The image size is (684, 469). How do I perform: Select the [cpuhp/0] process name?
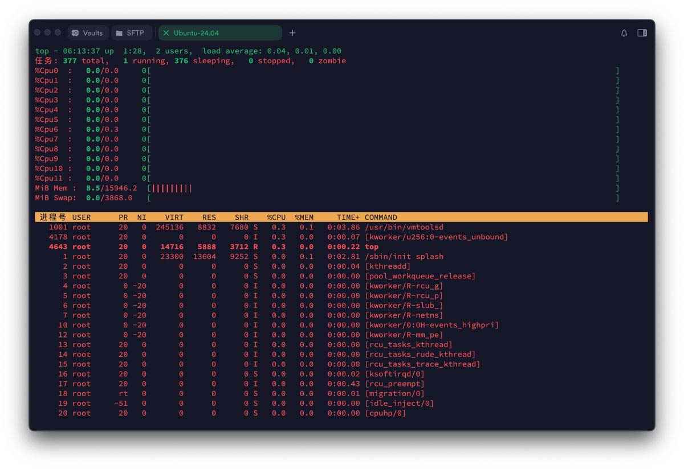(x=385, y=413)
